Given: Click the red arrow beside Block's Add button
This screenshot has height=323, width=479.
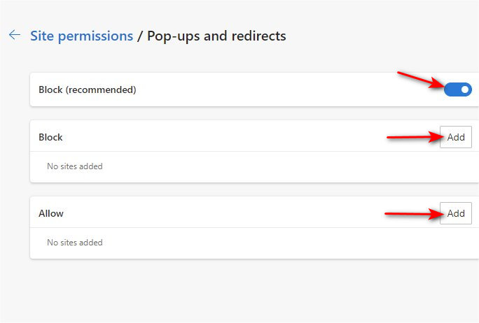Looking at the screenshot, I should coord(413,137).
